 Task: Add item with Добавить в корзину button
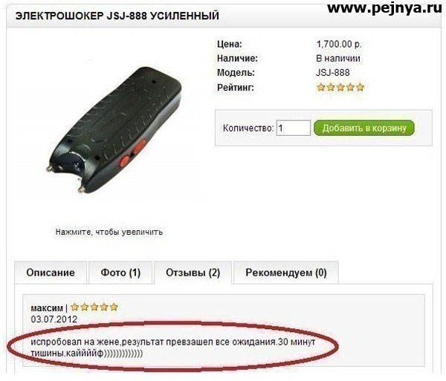364,128
